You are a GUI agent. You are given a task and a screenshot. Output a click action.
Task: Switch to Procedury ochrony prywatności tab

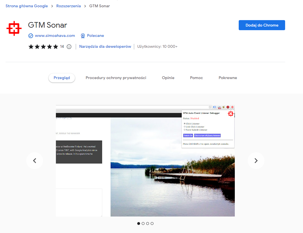click(116, 78)
